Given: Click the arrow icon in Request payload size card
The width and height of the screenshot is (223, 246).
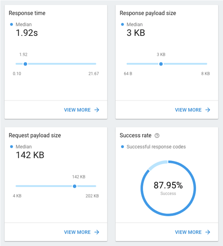Looking at the screenshot, I should [x=97, y=232].
